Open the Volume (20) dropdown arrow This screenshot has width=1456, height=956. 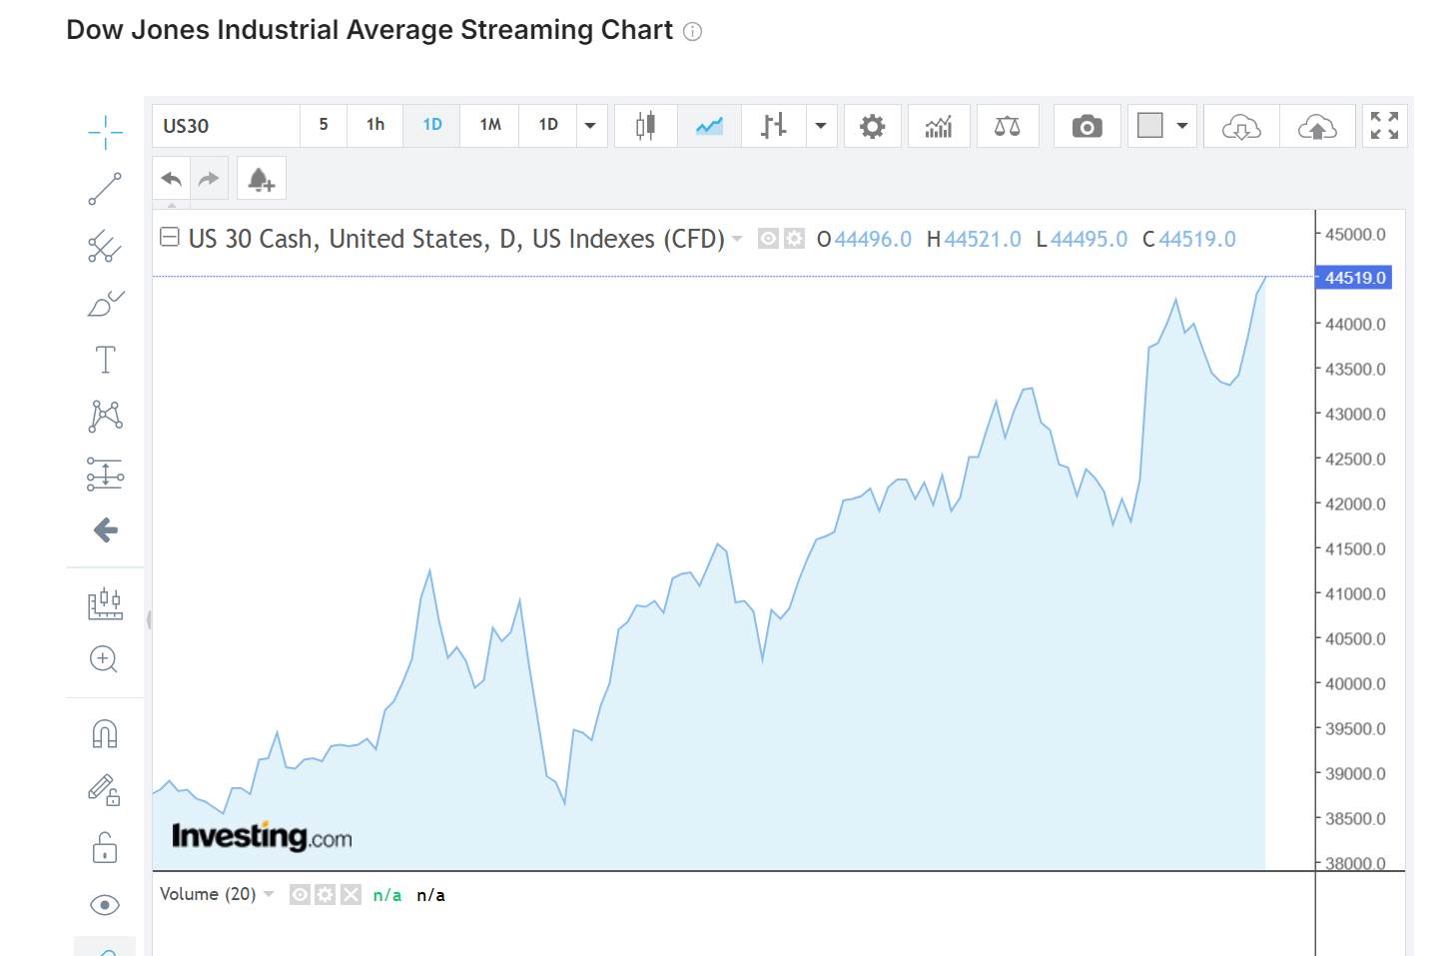coord(269,894)
